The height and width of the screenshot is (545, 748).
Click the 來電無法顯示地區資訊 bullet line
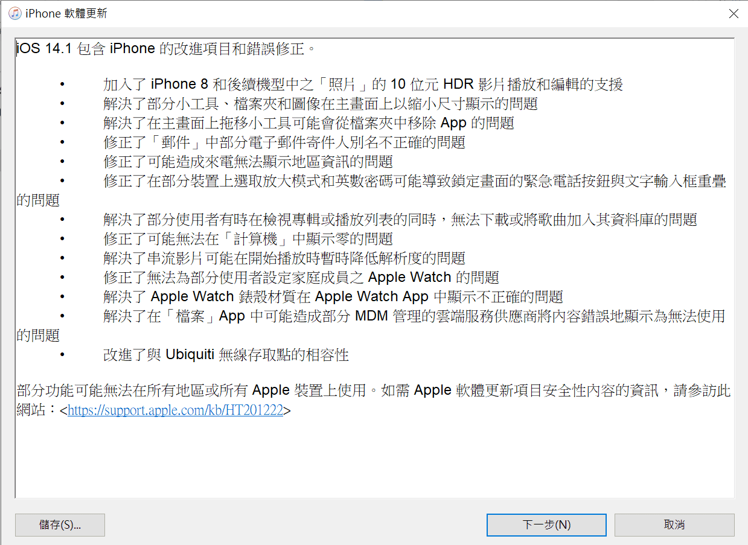[248, 162]
